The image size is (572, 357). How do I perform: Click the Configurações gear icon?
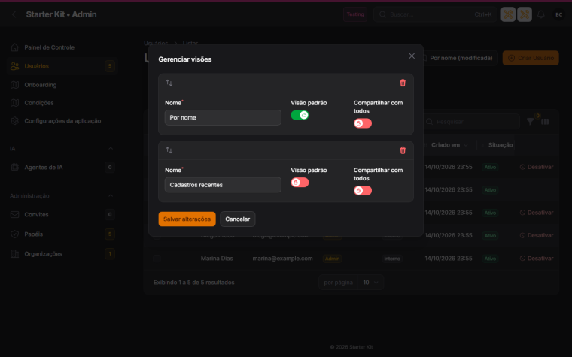click(x=14, y=120)
